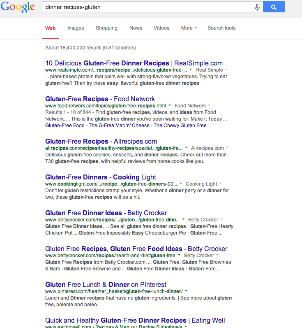Viewport: 302px width, 328px height.
Task: Click the www.realsimple.com URL text
Action: (x=116, y=70)
